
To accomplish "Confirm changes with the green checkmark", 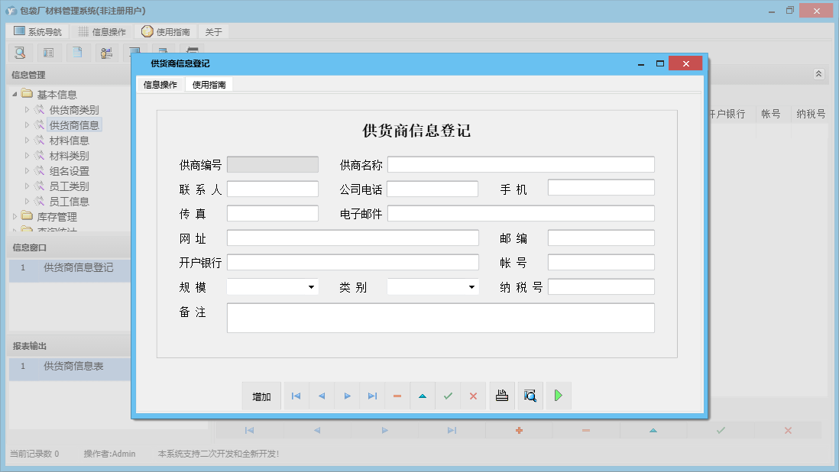I will (448, 396).
